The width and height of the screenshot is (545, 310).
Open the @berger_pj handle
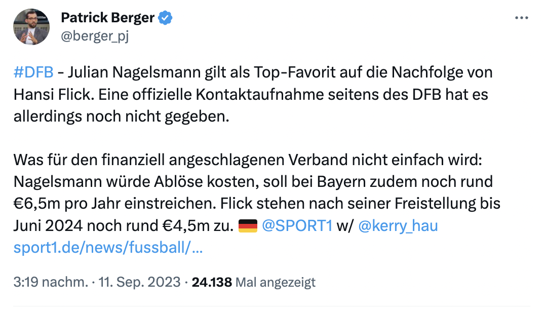point(95,36)
